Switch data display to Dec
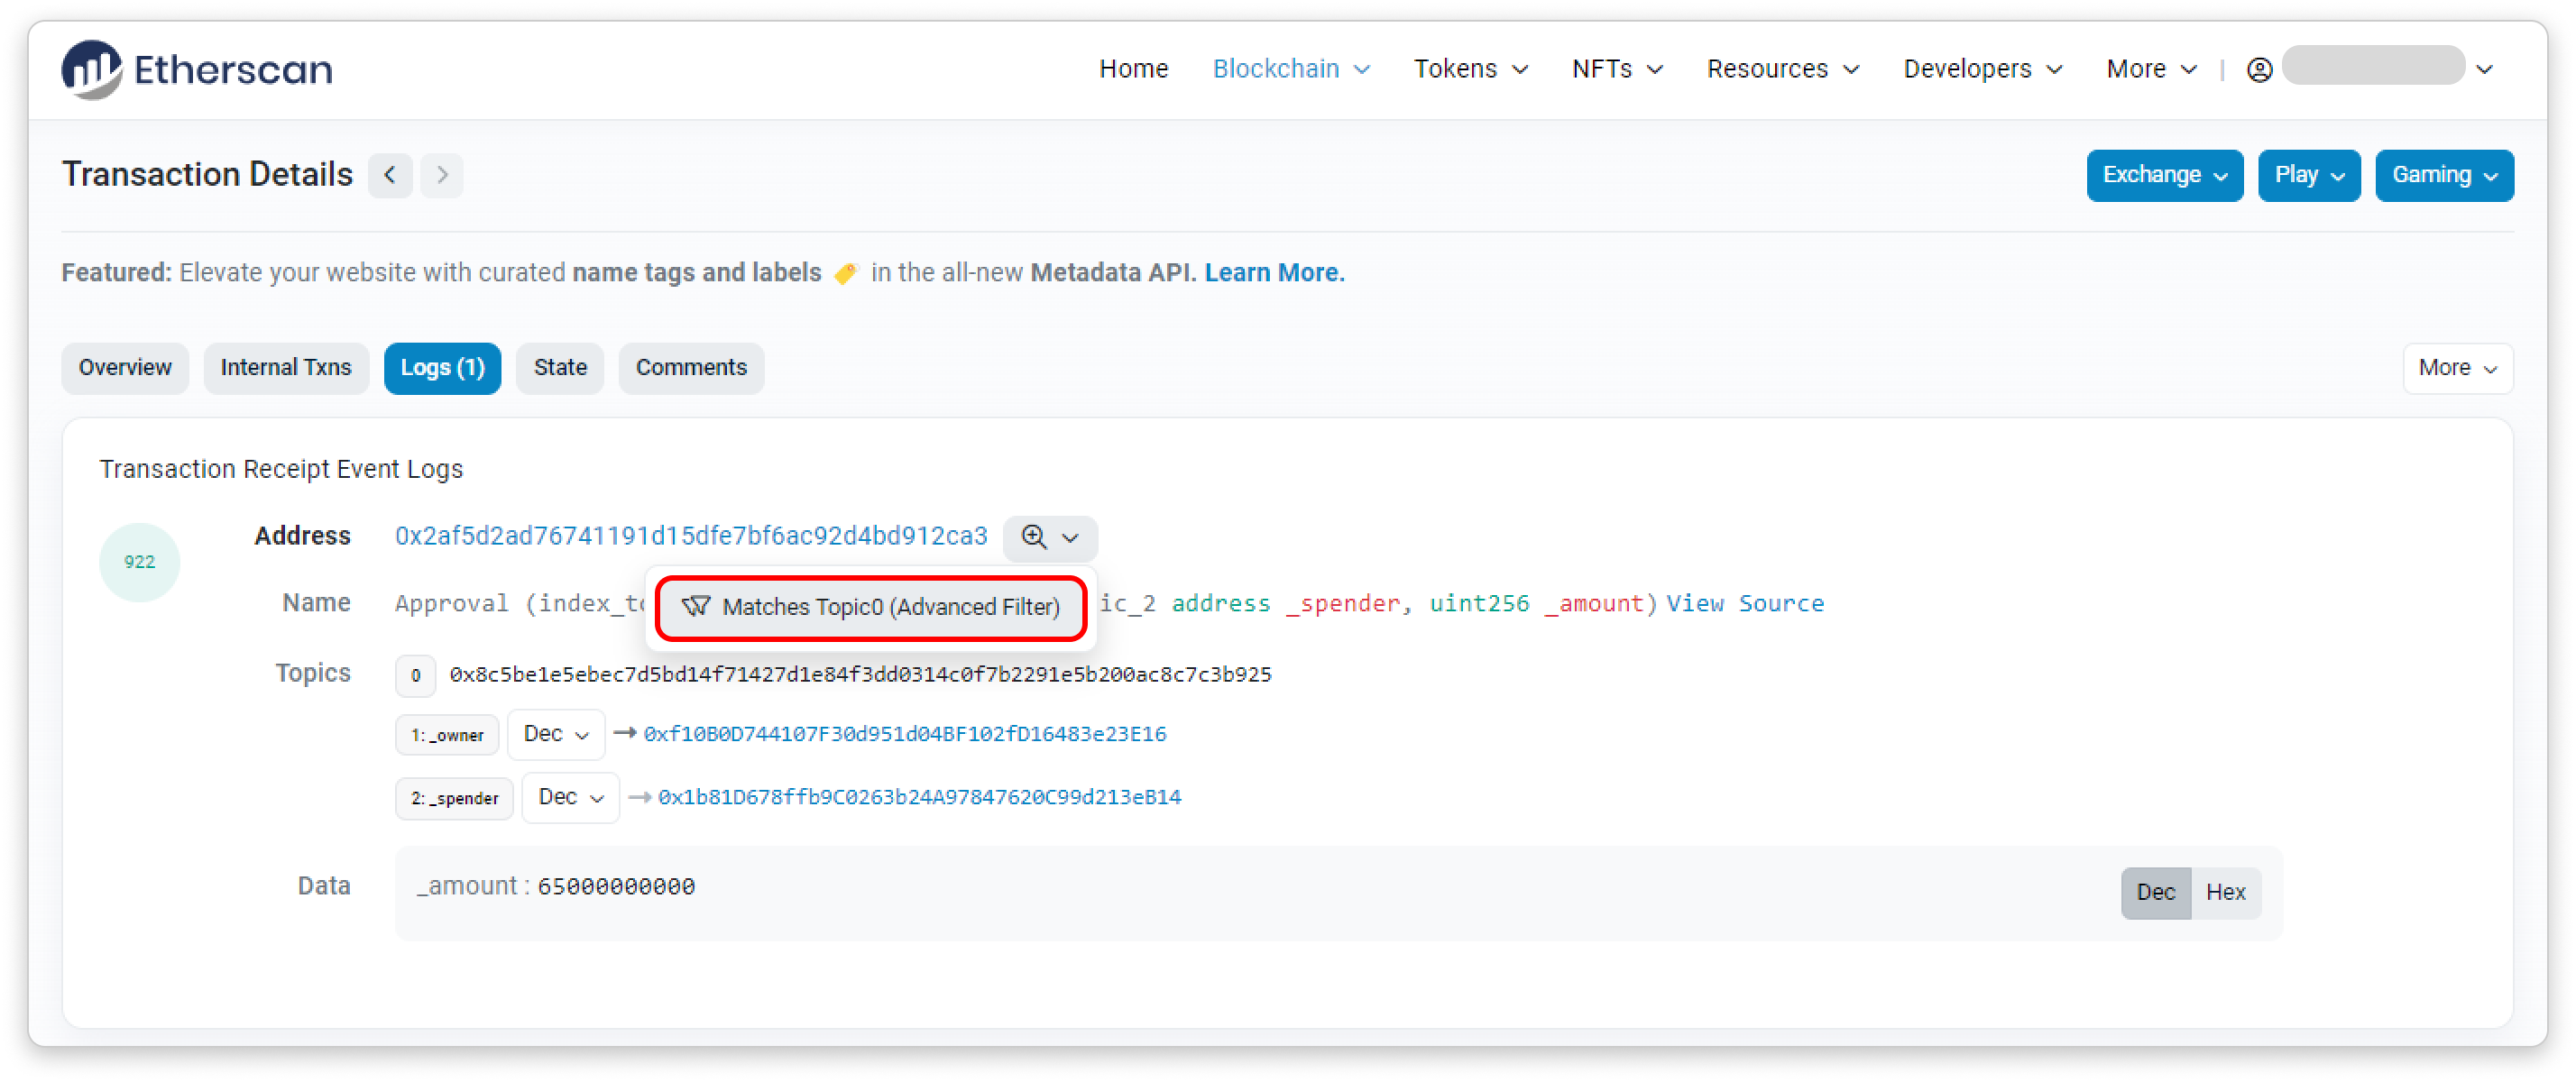The width and height of the screenshot is (2576, 1082). click(x=2155, y=892)
